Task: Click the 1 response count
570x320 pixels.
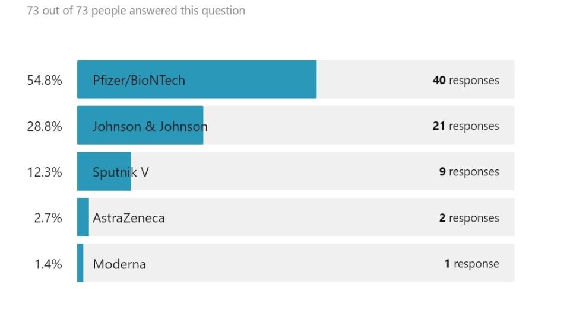Action: click(x=471, y=264)
